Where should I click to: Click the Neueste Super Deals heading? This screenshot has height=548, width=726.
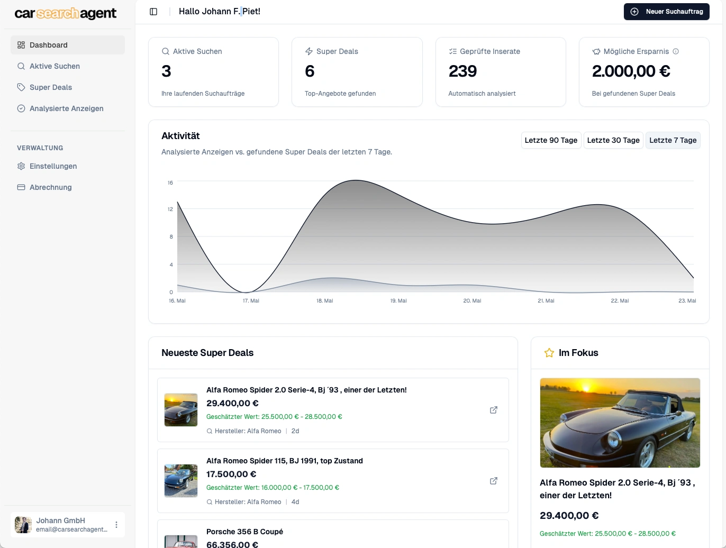207,353
